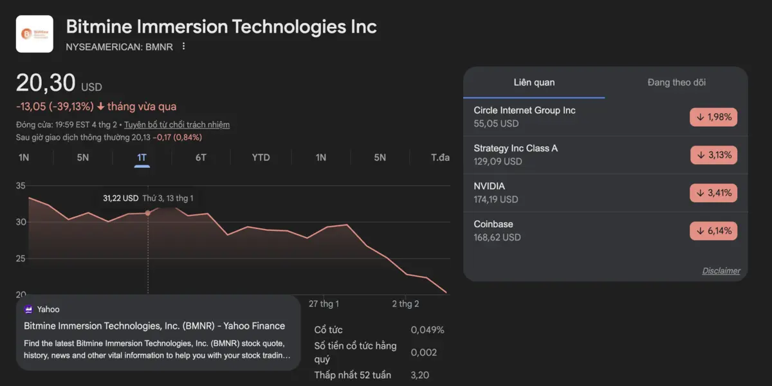Viewport: 772px width, 386px height.
Task: Click the Circle Internet Group 1,98% change badge
Action: click(713, 117)
